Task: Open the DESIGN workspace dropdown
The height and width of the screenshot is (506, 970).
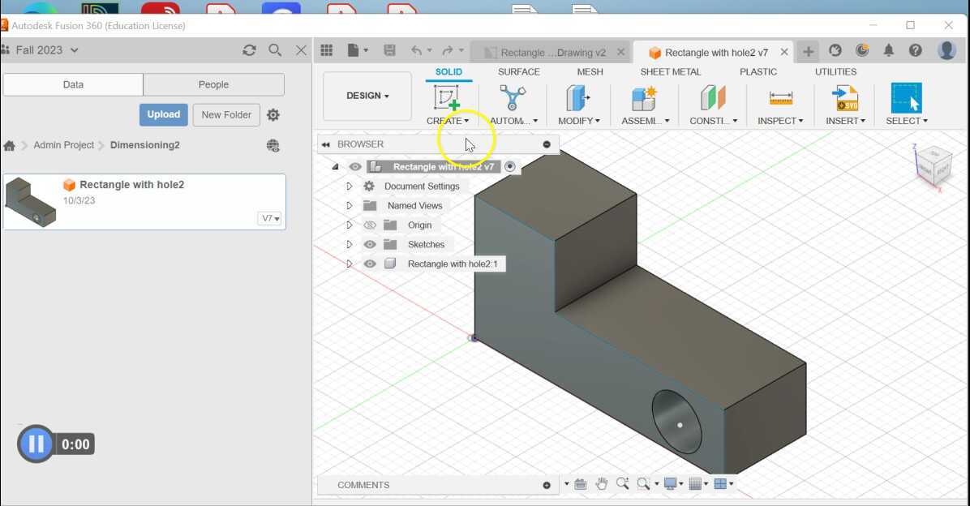Action: [367, 96]
